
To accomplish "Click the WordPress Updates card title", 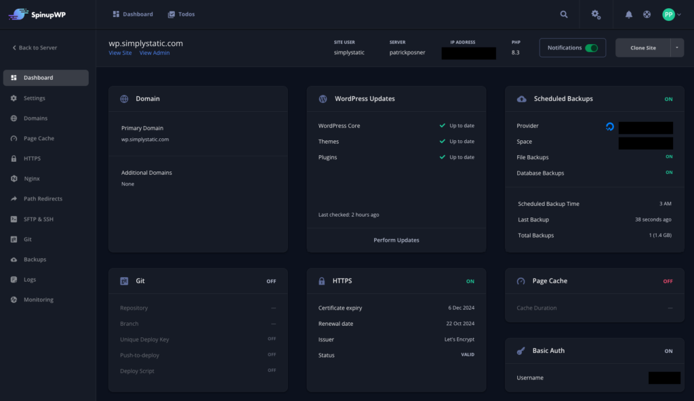I will click(x=365, y=99).
